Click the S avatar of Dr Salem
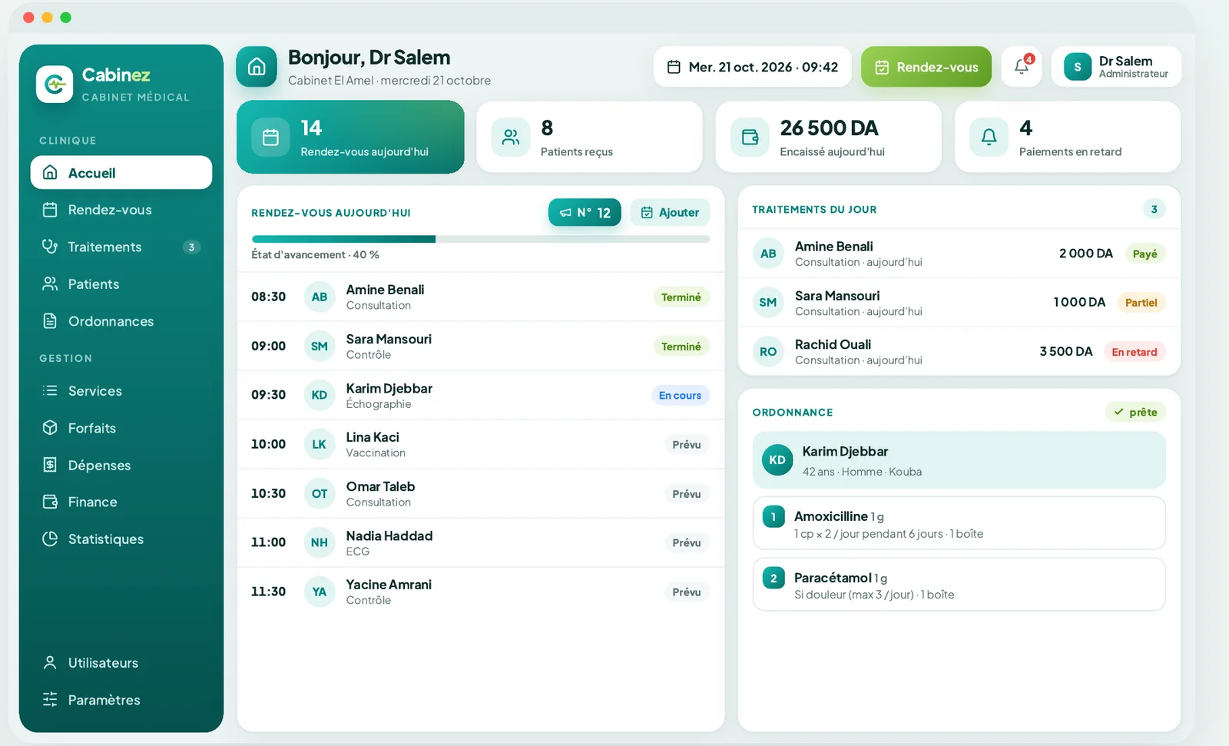This screenshot has height=746, width=1229. (1078, 67)
